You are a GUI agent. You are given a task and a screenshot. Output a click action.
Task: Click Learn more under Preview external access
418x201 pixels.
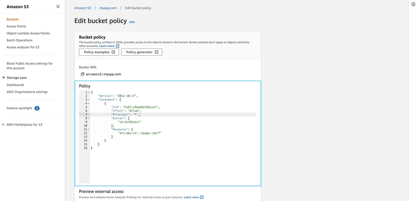pos(191,197)
